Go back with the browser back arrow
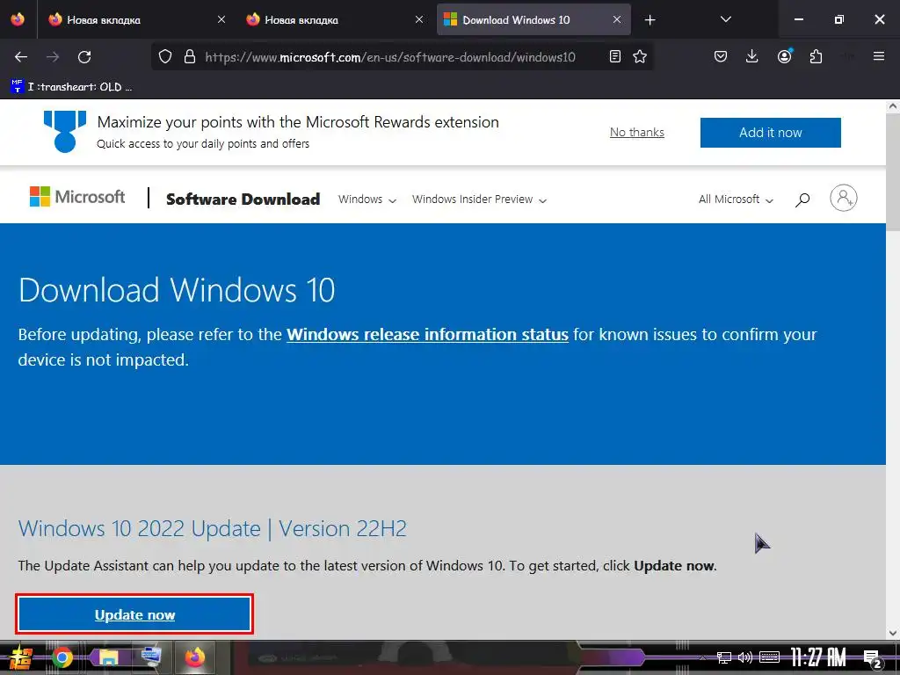Screen dimensions: 900x675 pyautogui.click(x=21, y=57)
